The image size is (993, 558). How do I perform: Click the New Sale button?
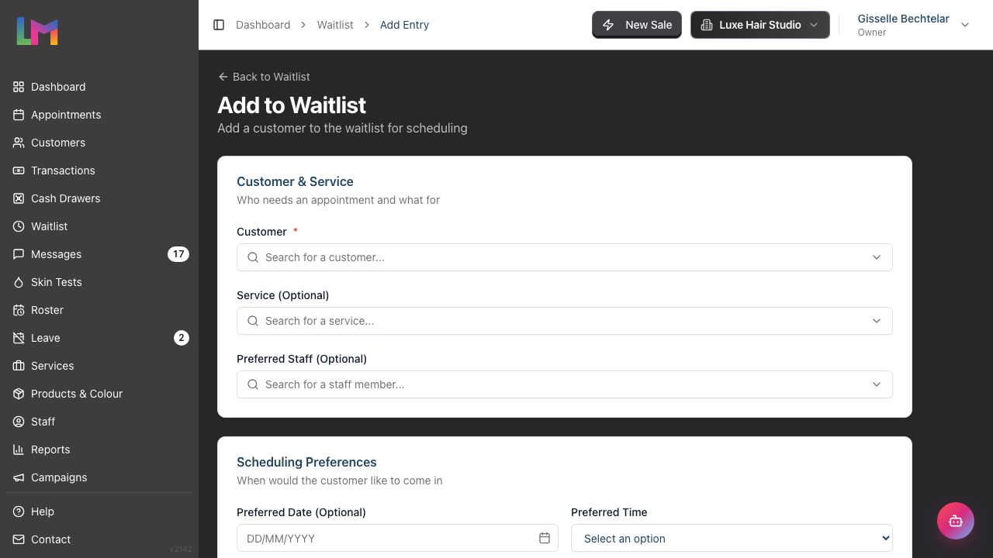click(x=637, y=25)
